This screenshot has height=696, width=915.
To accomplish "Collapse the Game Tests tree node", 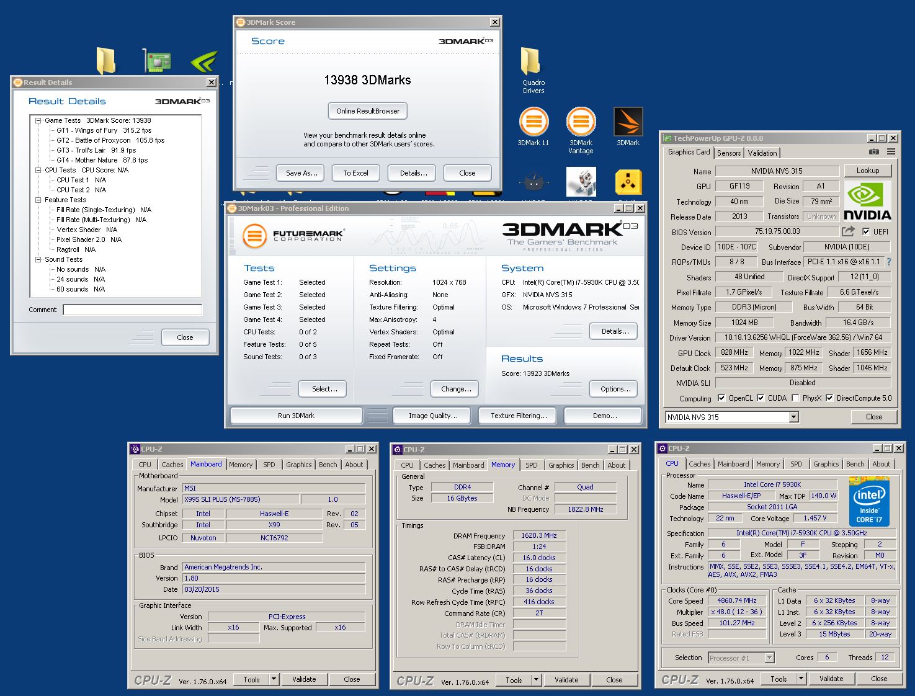I will [x=38, y=120].
